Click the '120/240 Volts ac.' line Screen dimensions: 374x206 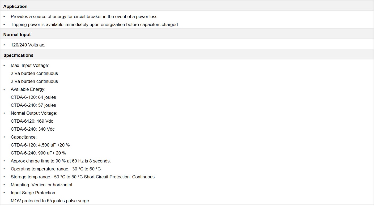point(28,45)
